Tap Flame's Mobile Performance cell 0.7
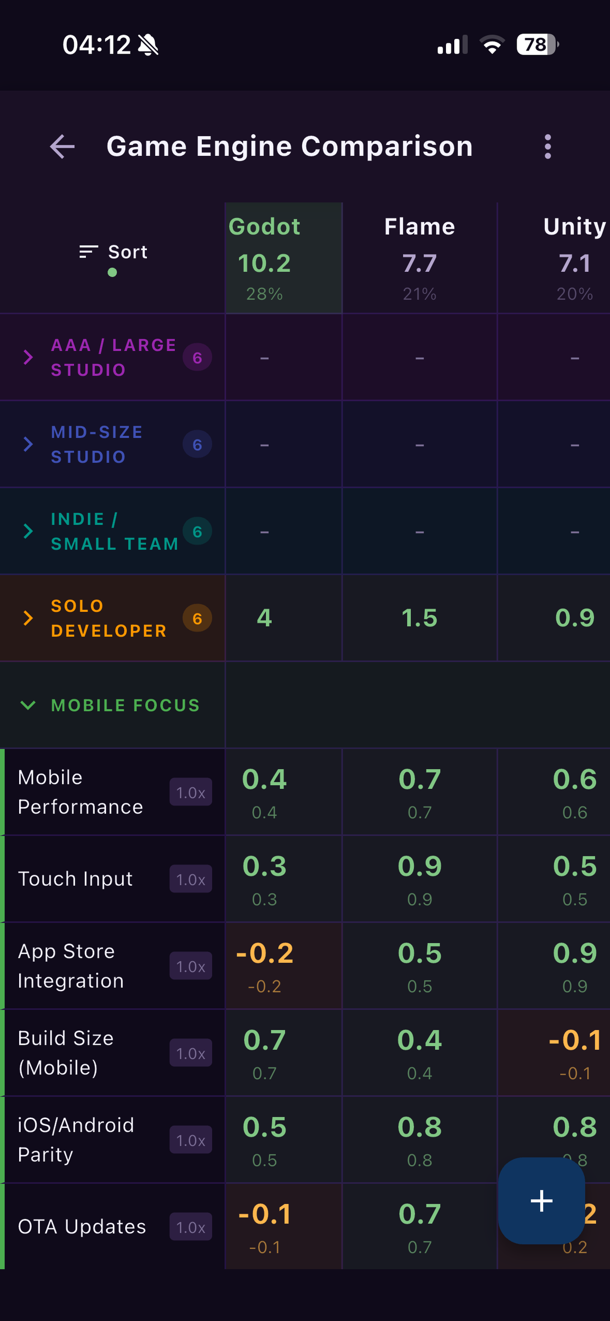Image resolution: width=610 pixels, height=1321 pixels. click(419, 792)
